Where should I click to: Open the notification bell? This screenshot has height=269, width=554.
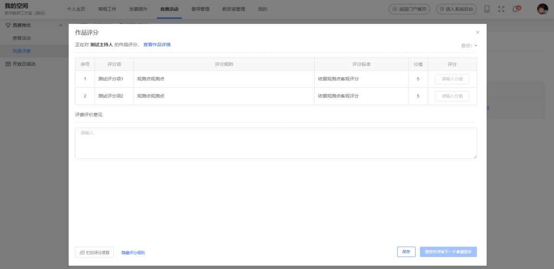(x=516, y=9)
